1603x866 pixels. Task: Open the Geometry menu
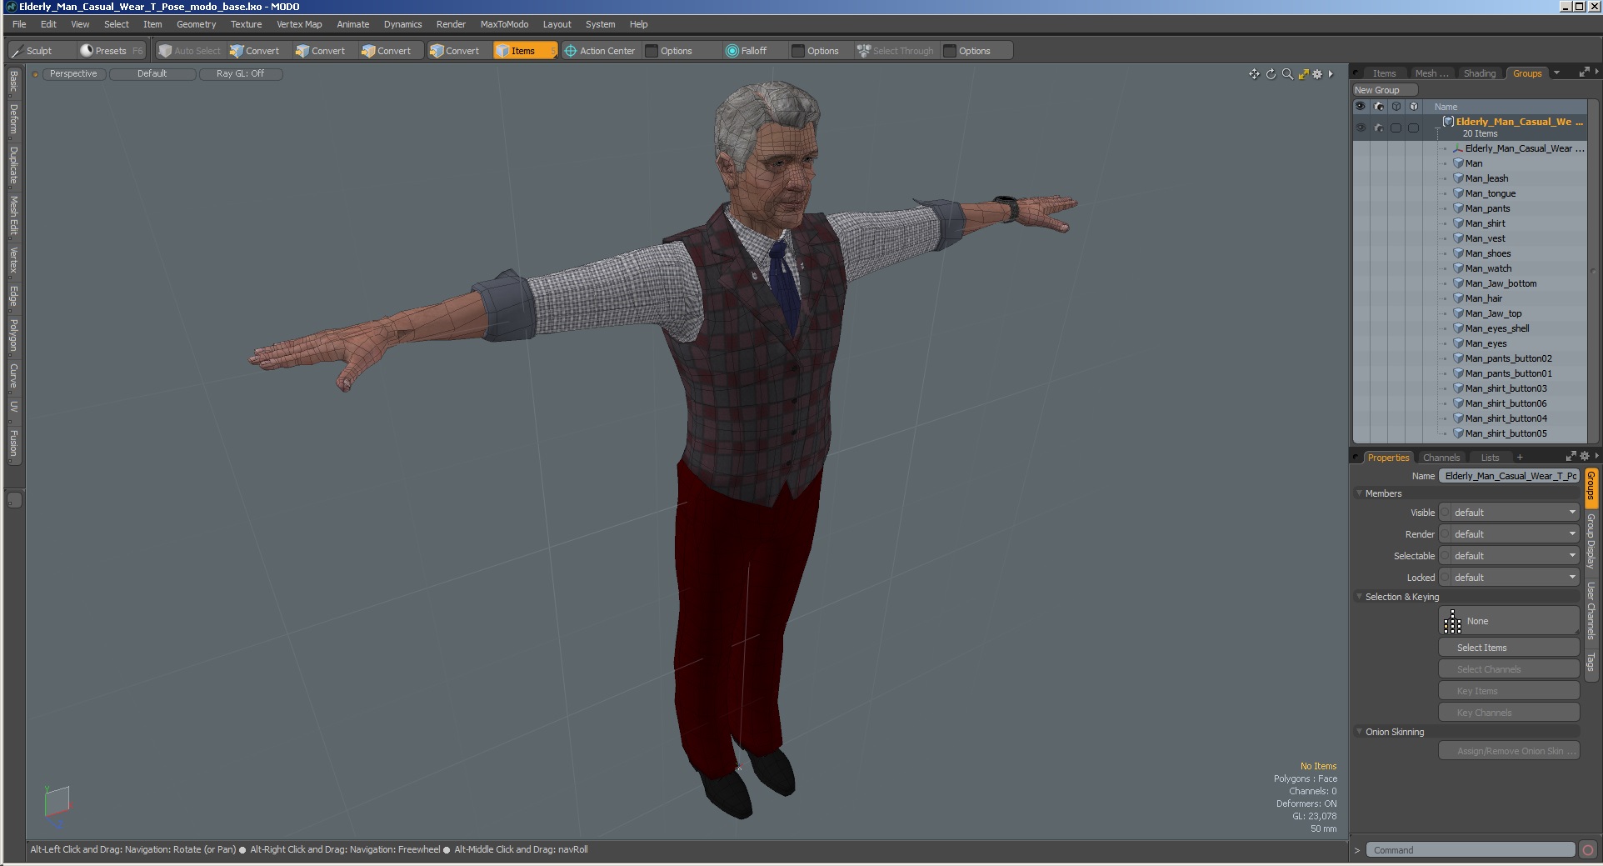(196, 24)
